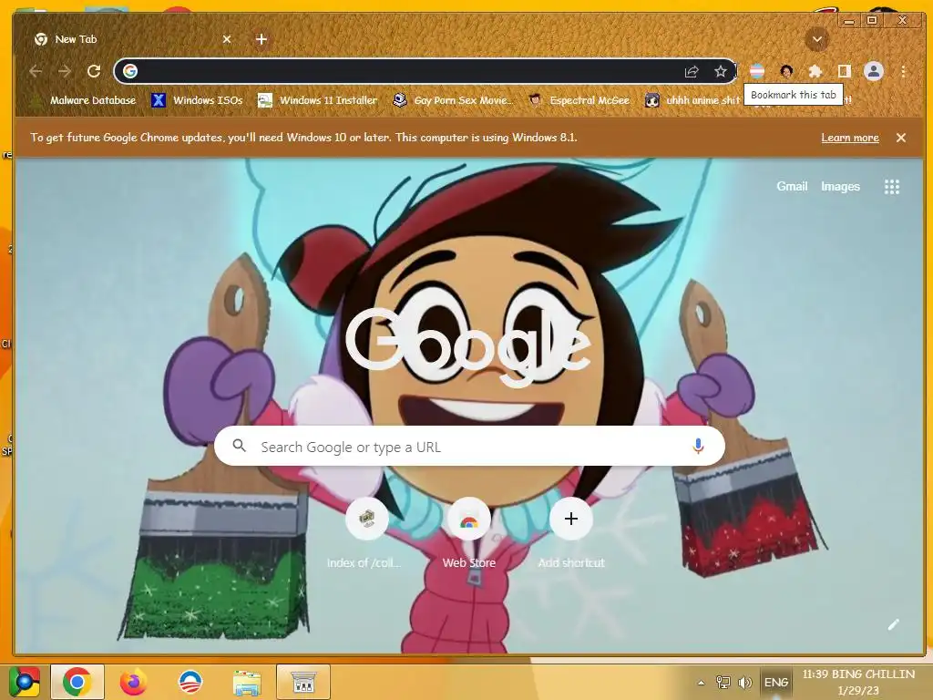
Task: Toggle the Chrome side panel
Action: tap(844, 71)
